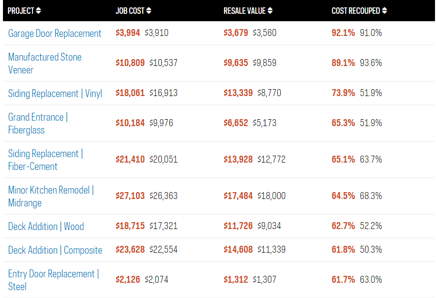
Task: Click the 92.1% cost recouped figure
Action: [343, 33]
